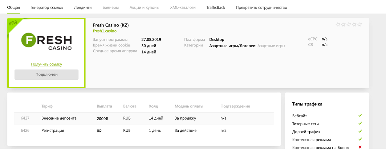The image size is (386, 149).
Task: Switch to Генератор ссылок tab
Action: pos(47,7)
